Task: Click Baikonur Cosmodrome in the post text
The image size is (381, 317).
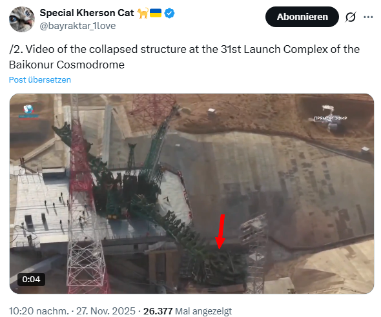Action: (x=67, y=65)
